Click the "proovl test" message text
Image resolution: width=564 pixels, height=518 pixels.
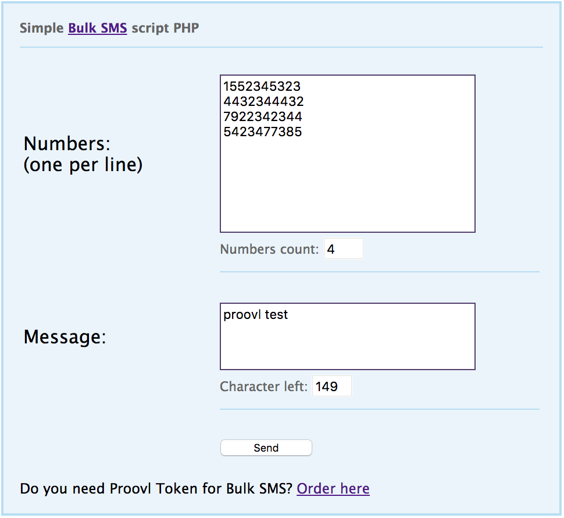point(256,315)
